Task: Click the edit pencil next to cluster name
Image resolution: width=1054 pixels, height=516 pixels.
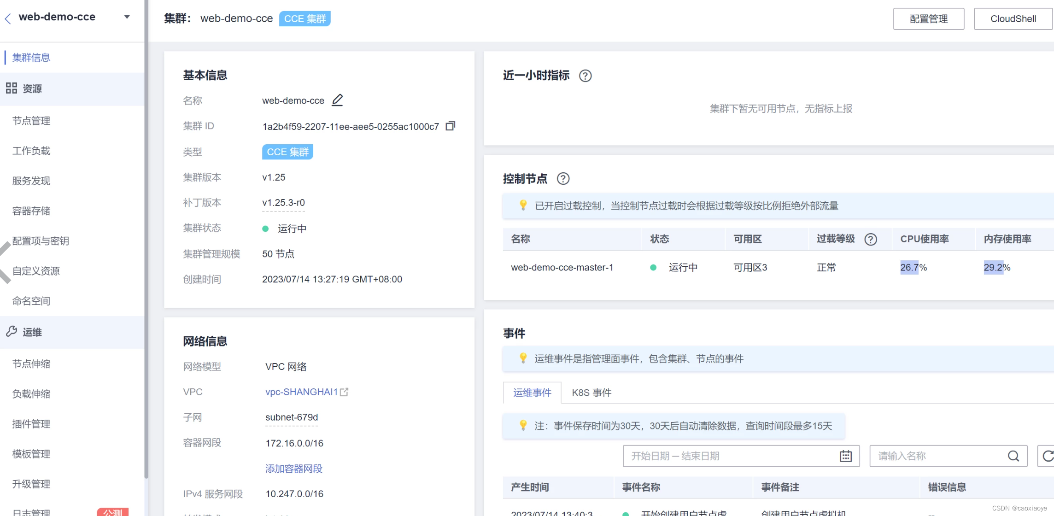Action: [x=337, y=100]
